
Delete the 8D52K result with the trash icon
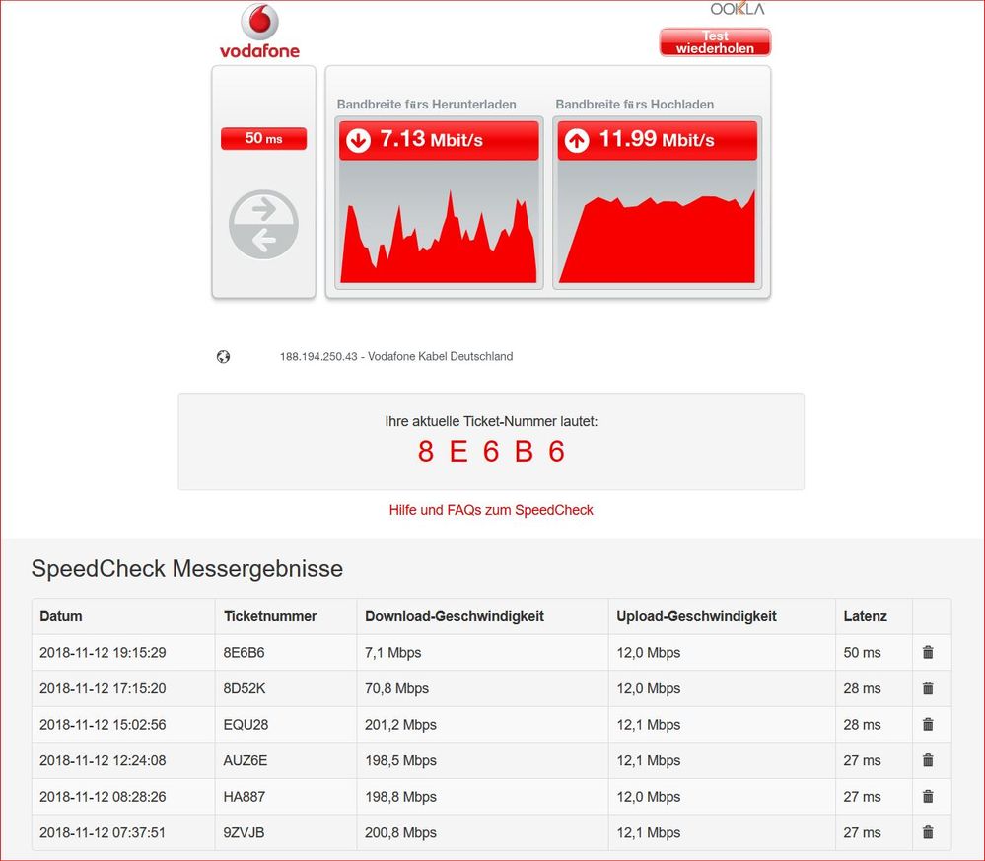point(930,688)
